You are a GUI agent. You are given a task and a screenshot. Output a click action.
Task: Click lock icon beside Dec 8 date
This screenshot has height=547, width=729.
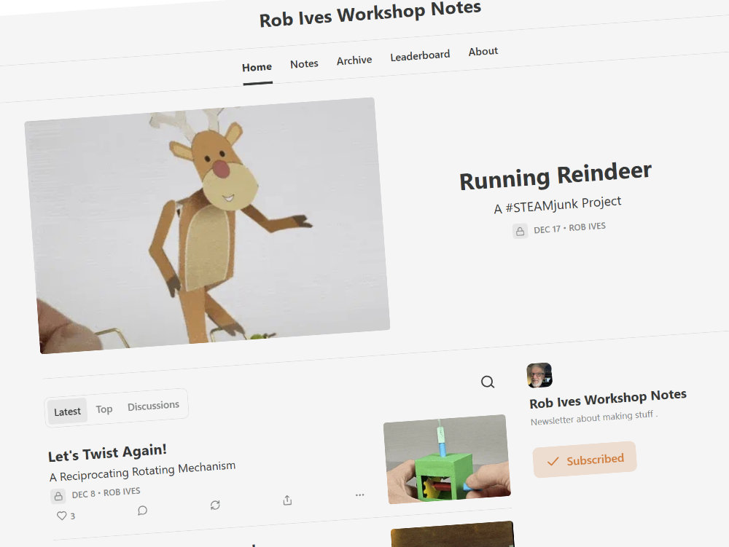pos(58,496)
